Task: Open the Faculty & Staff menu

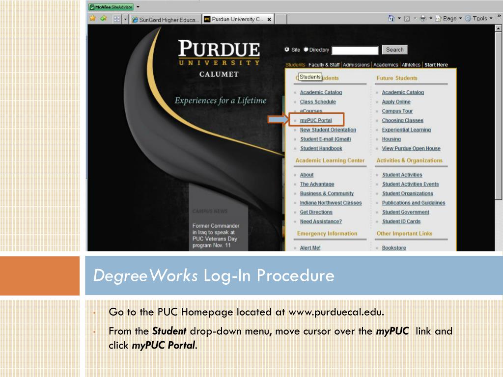Action: (x=324, y=65)
